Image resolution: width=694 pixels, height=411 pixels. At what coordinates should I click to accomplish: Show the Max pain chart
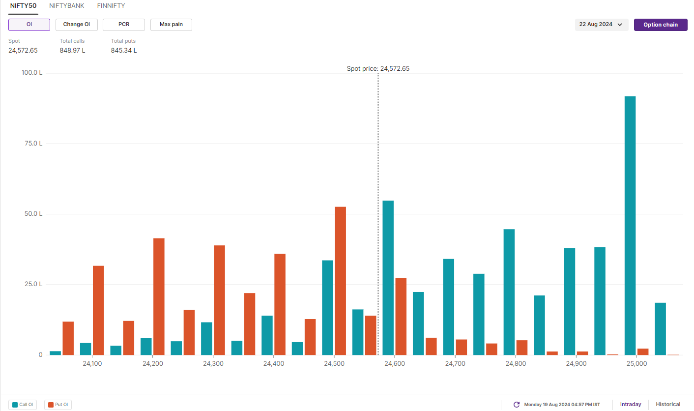click(171, 25)
